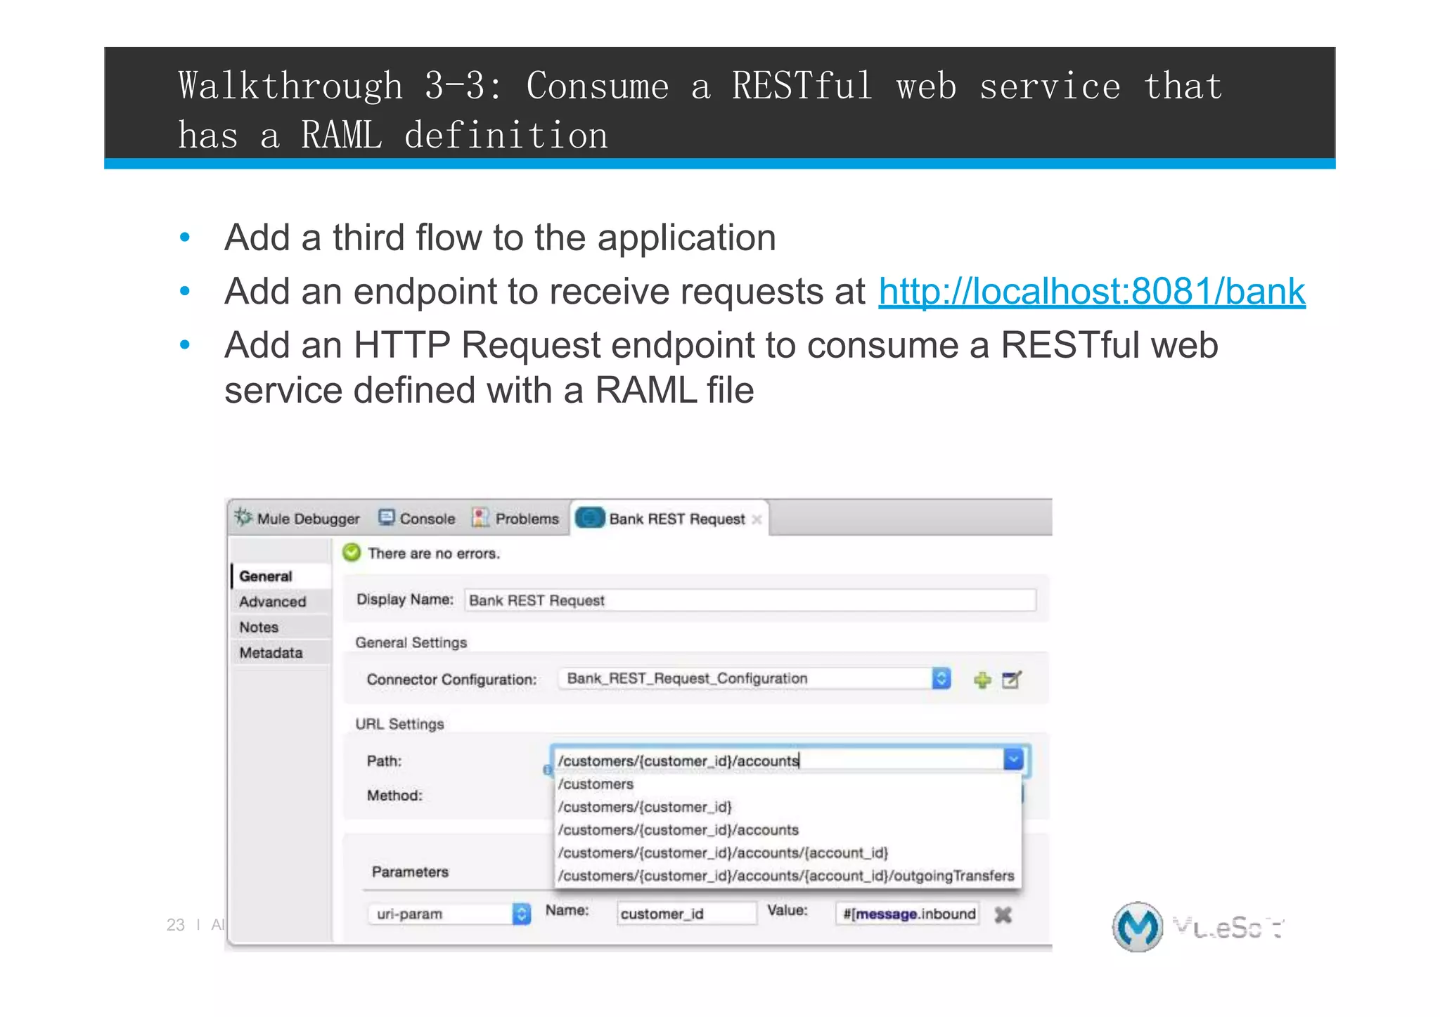Viewport: 1440px width, 1017px height.
Task: Open the uri-param type dropdown
Action: pos(449,914)
